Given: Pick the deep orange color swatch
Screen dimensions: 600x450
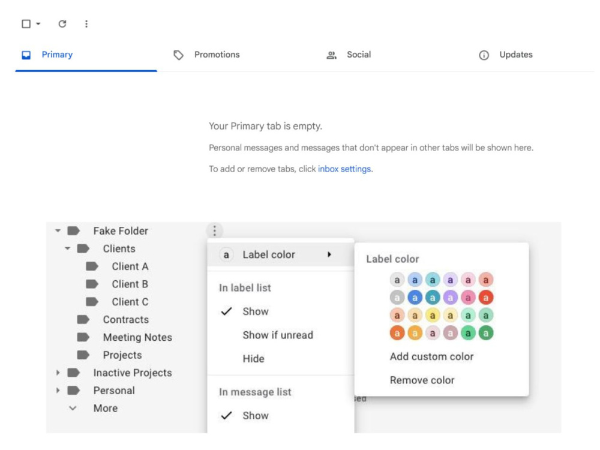Looking at the screenshot, I should point(397,333).
